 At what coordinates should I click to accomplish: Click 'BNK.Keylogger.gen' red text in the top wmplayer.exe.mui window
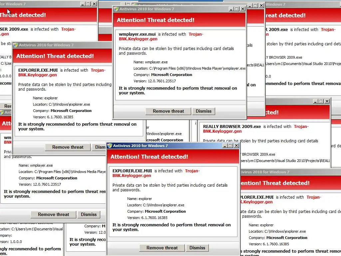138,39
